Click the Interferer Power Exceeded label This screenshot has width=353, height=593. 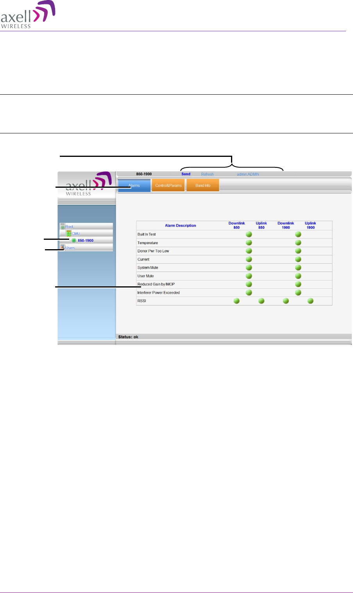click(x=158, y=293)
